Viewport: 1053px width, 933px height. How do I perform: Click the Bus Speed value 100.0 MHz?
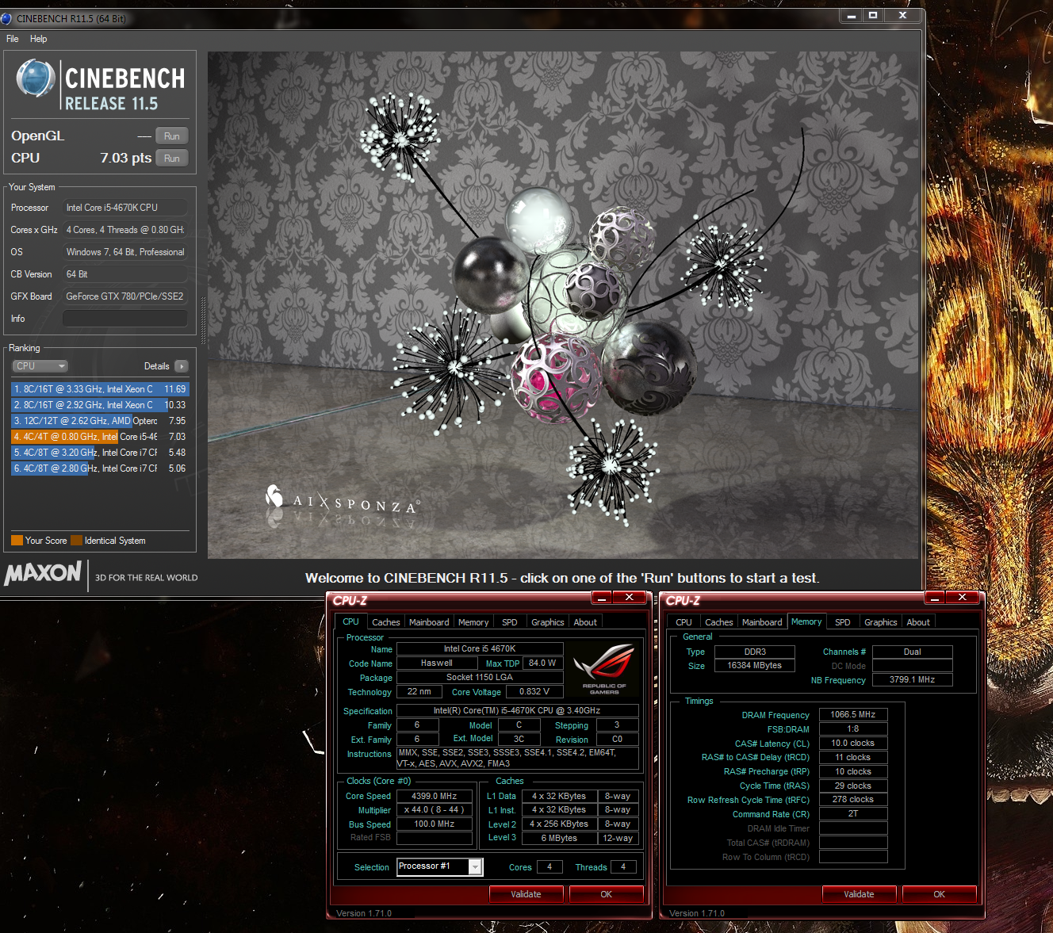tap(435, 824)
